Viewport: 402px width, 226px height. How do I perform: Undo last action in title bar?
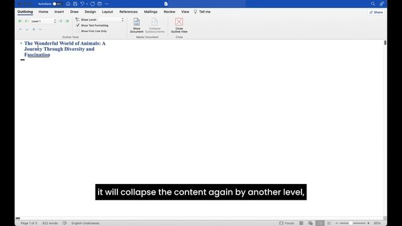coord(82,4)
